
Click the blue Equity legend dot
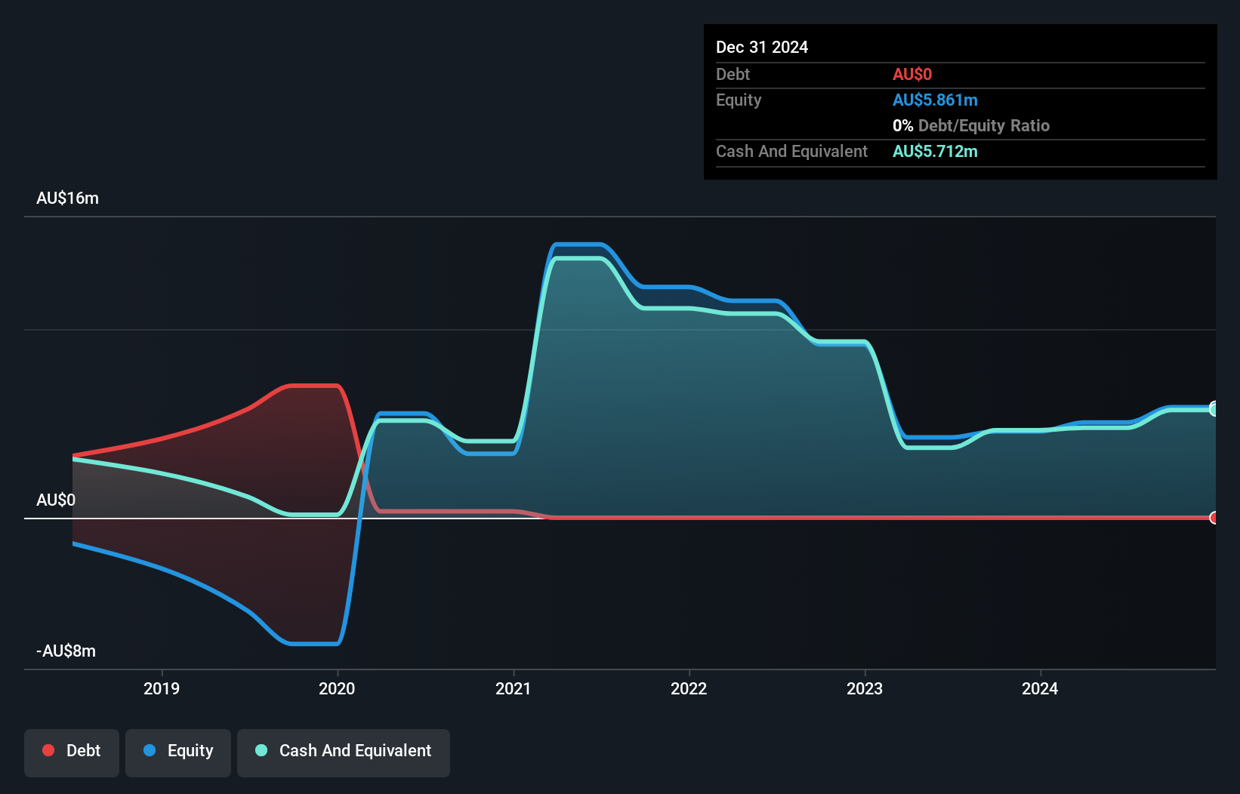pyautogui.click(x=150, y=750)
